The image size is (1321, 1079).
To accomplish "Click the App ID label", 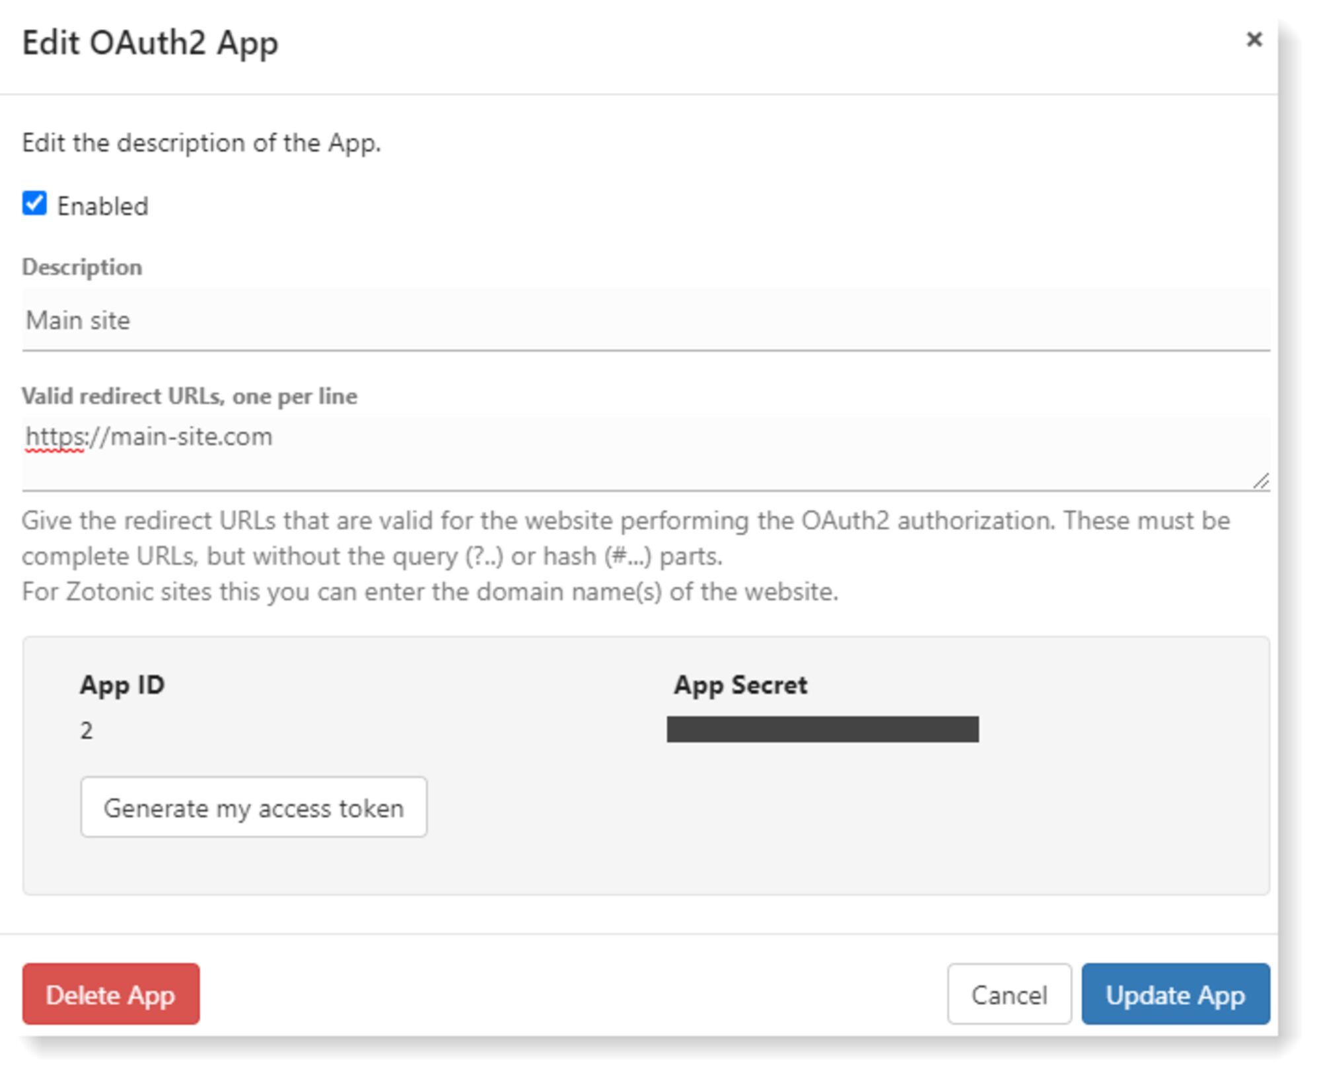I will (123, 685).
